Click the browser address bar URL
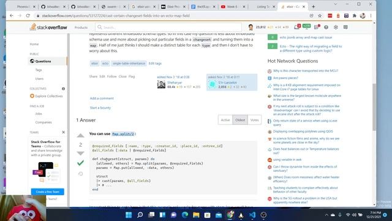 [x=116, y=15]
